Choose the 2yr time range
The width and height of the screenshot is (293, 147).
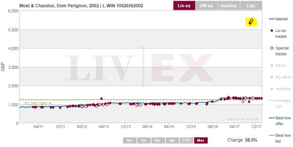pyautogui.click(x=158, y=140)
